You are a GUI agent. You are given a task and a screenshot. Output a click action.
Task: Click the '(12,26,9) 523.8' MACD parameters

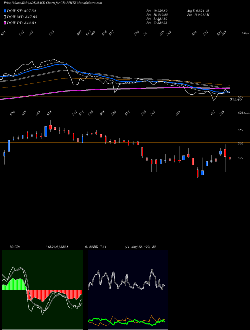57,247
